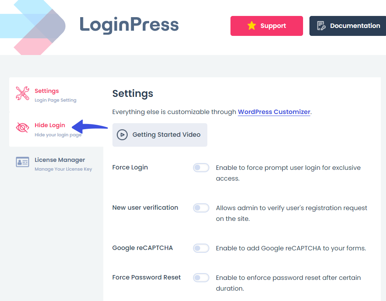Toggle Google reCAPTCHA on
The height and width of the screenshot is (301, 386).
pyautogui.click(x=201, y=248)
